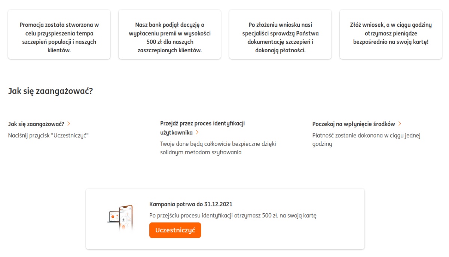The width and height of the screenshot is (449, 257).
Task: Open the "Poczekaj na wpłynięcie środków" link
Action: pos(355,123)
